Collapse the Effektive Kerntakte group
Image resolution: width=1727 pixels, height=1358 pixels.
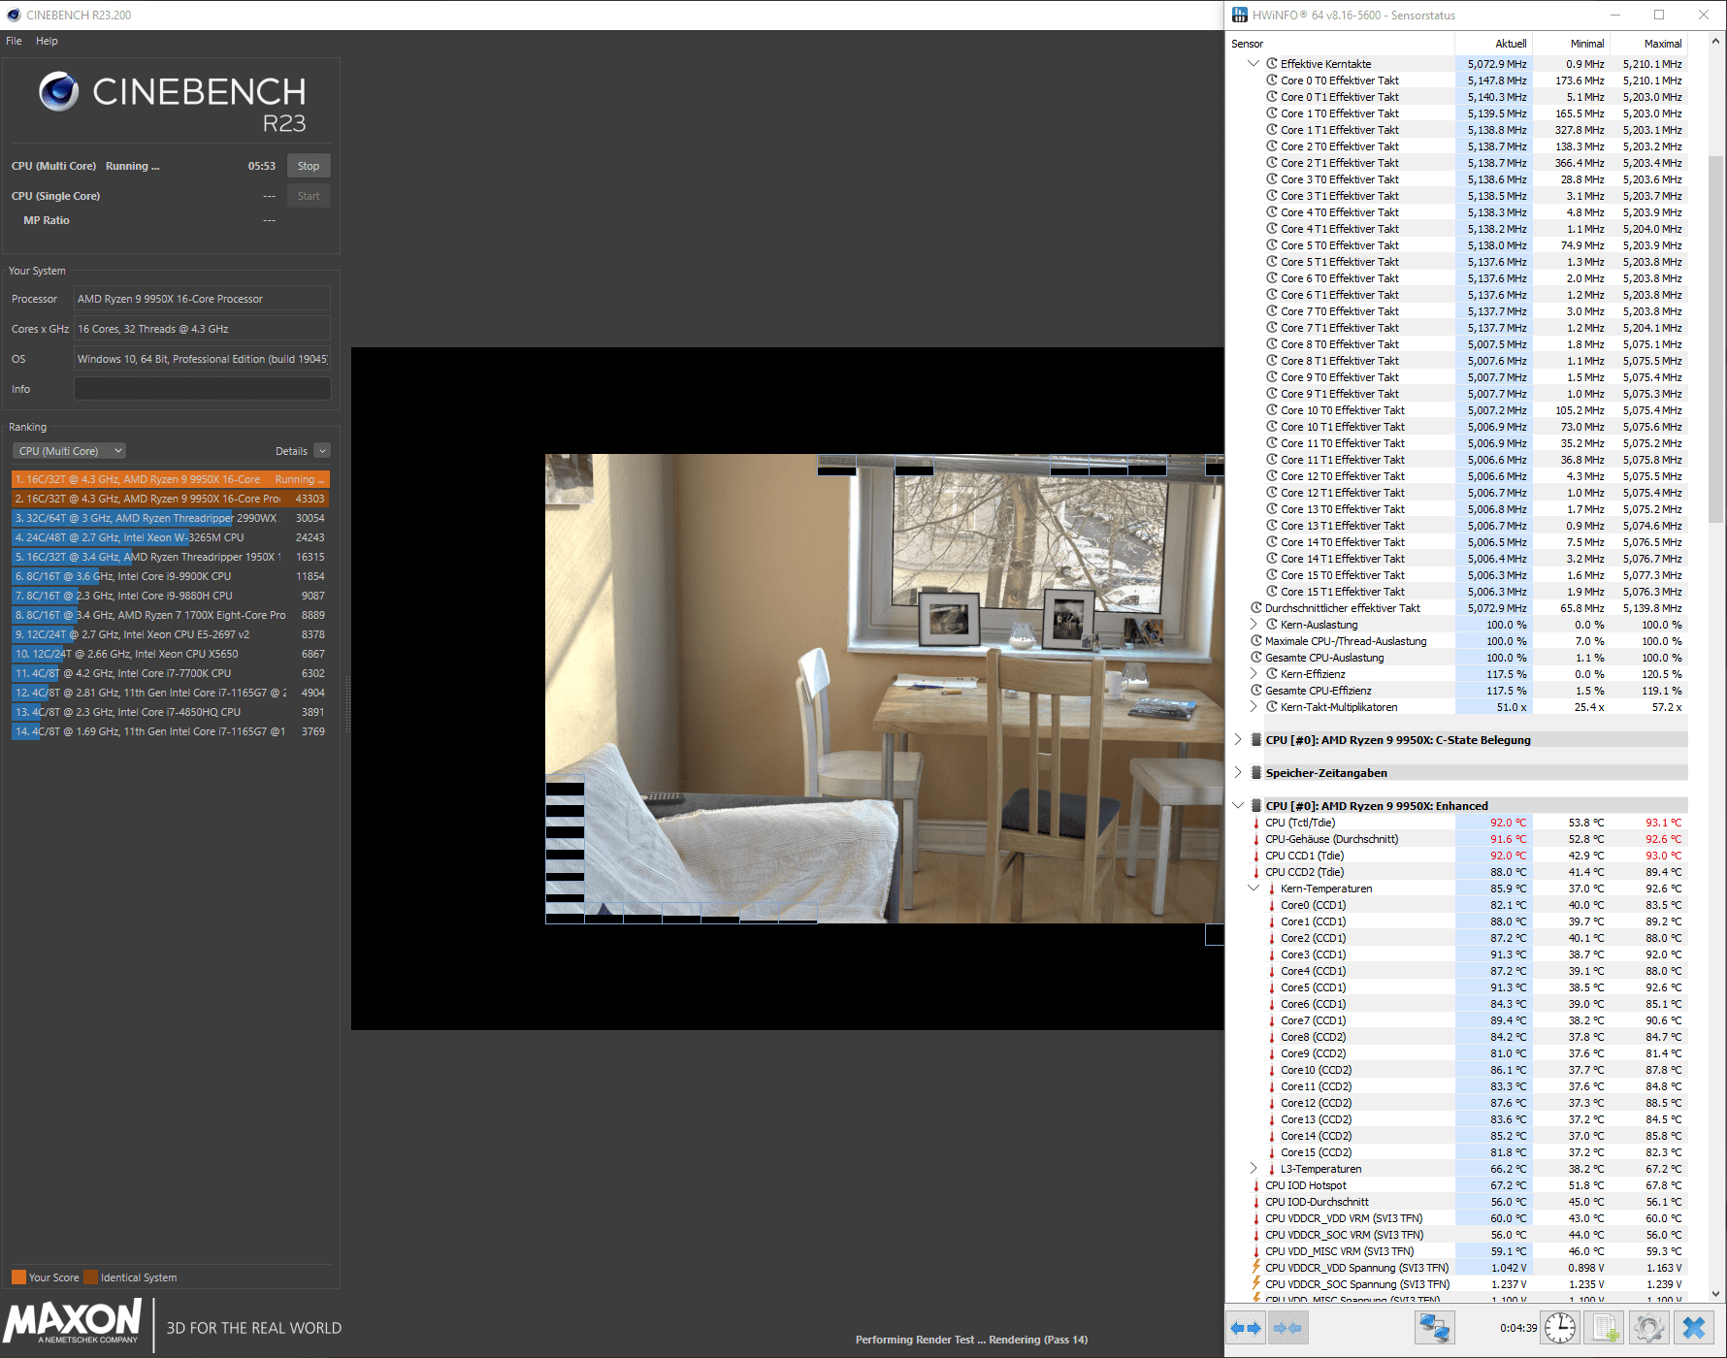point(1254,64)
